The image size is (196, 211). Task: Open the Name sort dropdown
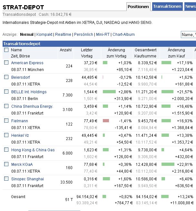189,35
